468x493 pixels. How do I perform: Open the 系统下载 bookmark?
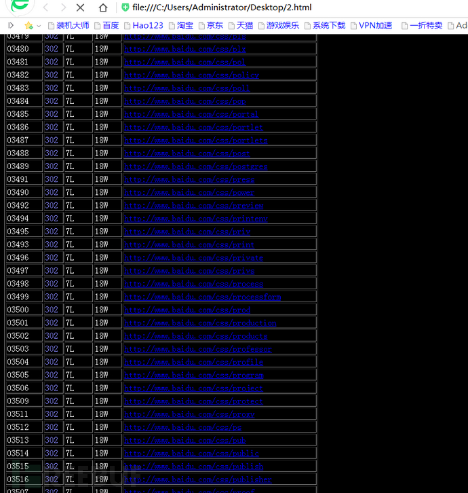[325, 26]
